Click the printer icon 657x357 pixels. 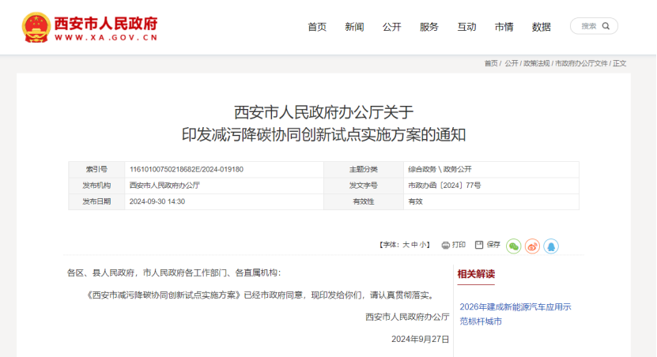coord(446,245)
